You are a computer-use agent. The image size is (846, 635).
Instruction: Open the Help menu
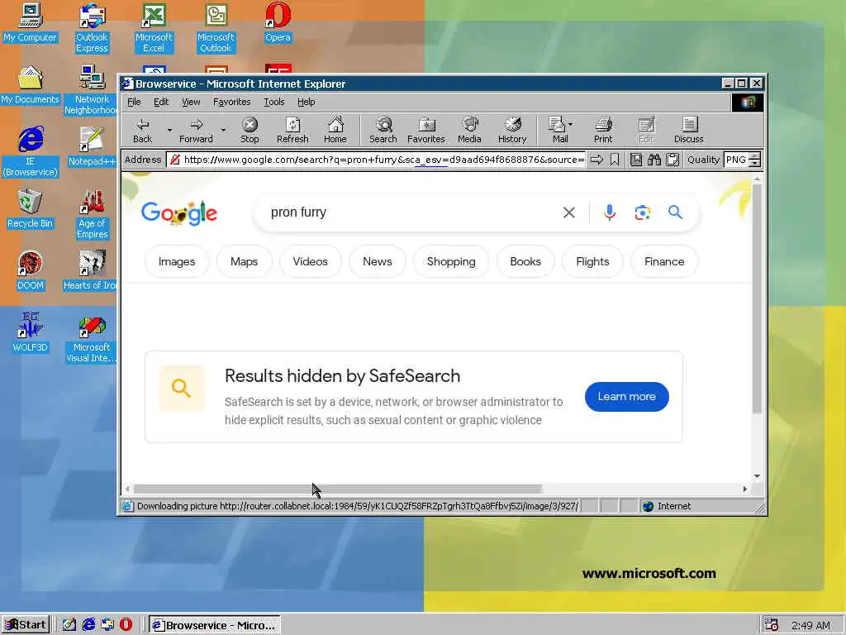(x=306, y=102)
